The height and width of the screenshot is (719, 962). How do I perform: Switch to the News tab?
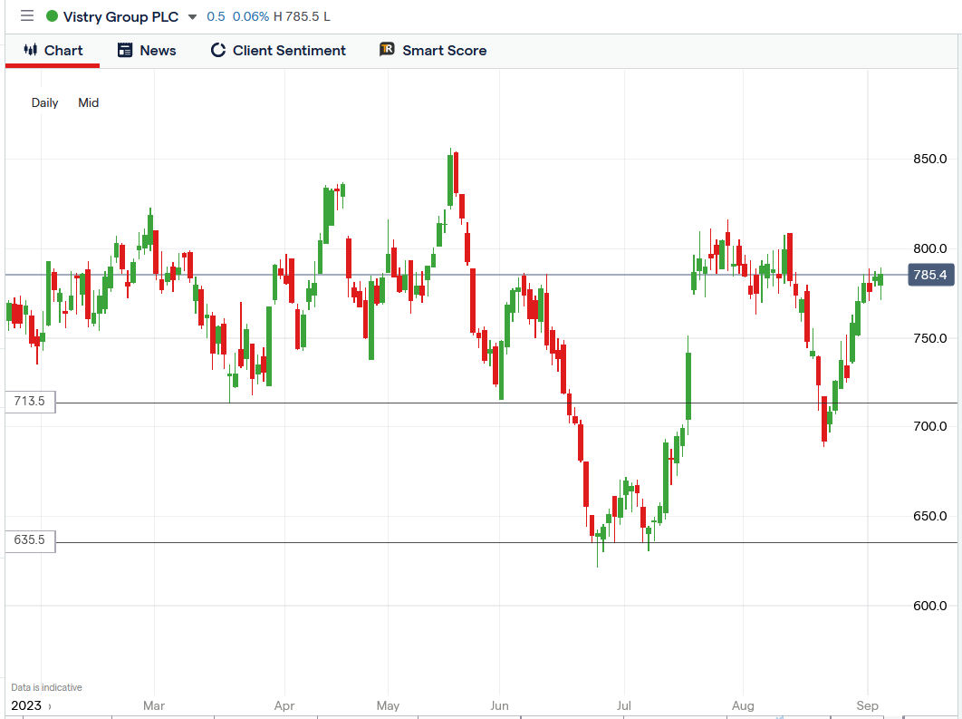pyautogui.click(x=147, y=51)
